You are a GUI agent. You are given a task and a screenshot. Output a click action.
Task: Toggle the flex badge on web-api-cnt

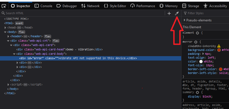click(x=56, y=41)
